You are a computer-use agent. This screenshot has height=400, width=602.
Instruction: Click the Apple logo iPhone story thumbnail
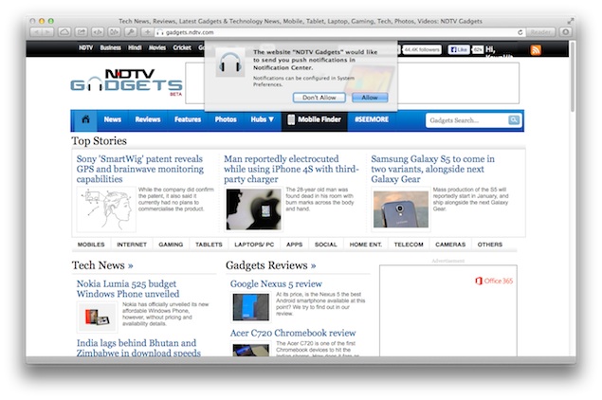point(253,209)
